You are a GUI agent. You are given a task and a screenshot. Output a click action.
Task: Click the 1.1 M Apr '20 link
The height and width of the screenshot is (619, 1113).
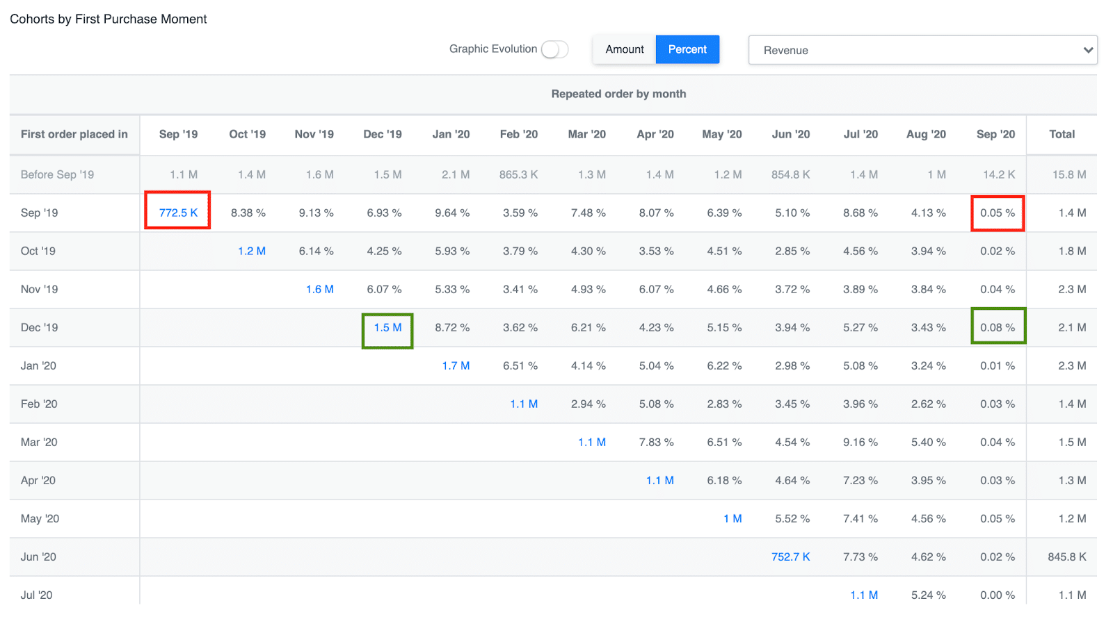[660, 480]
